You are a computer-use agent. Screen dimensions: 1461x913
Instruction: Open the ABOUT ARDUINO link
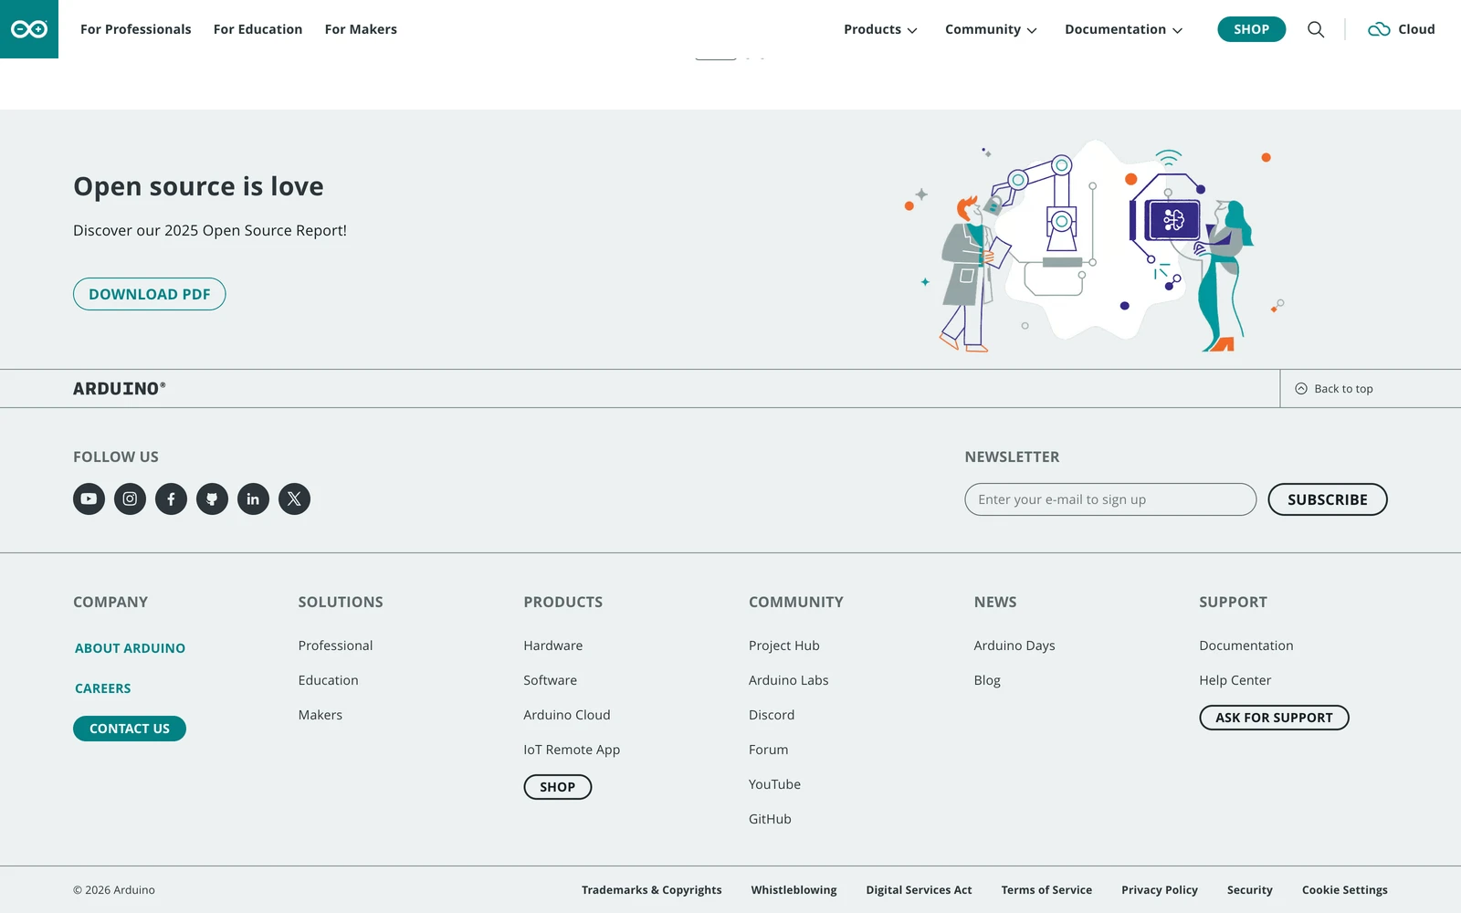tap(130, 648)
